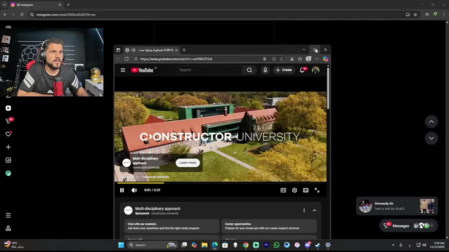
Task: Select the YouTube tab in Edge
Action: [152, 50]
